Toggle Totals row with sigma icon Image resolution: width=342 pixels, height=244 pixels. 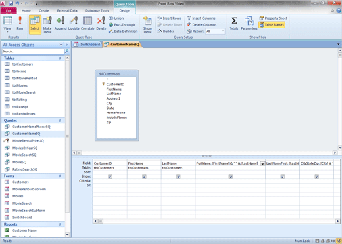pos(233,24)
